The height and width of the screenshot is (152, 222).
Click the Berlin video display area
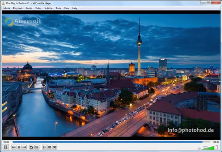111,75
